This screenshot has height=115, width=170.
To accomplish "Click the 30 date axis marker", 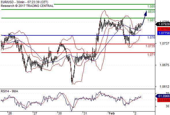I will tap(60, 113).
